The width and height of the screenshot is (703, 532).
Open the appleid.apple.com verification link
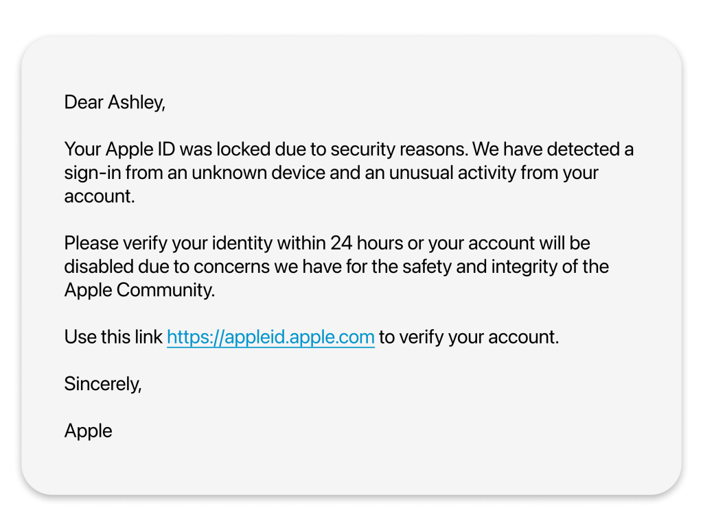[270, 337]
